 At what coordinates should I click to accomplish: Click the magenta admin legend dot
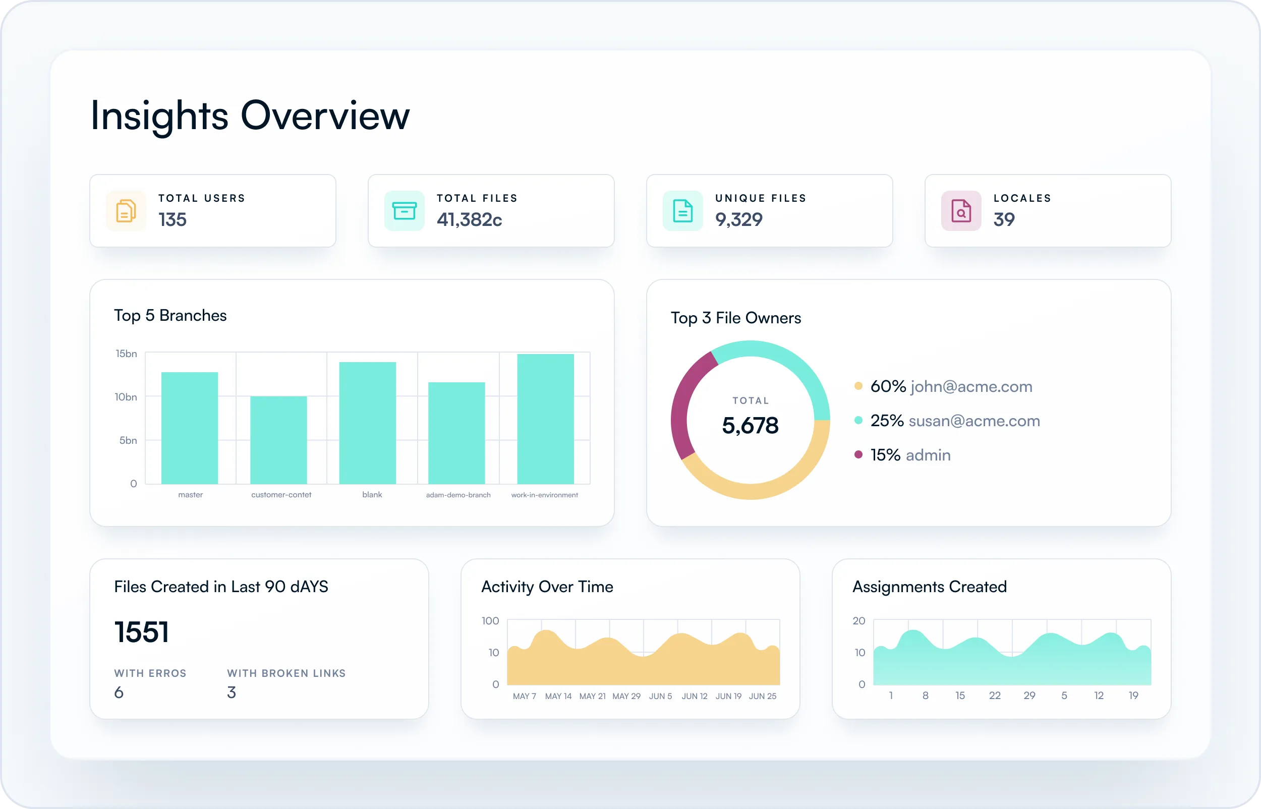[858, 454]
